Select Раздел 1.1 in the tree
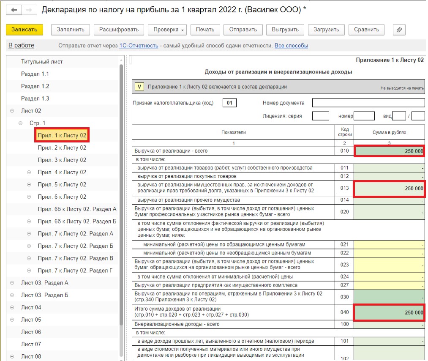The height and width of the screenshot is (361, 428). click(x=35, y=74)
